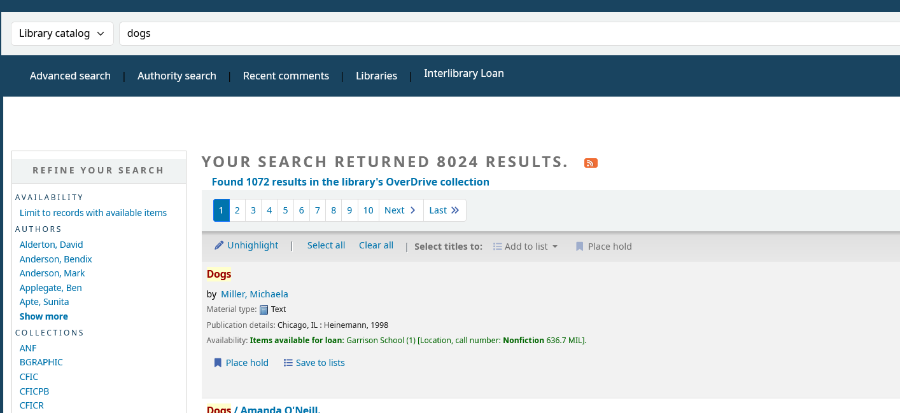
Task: Go to the Last page of results
Action: (x=444, y=210)
